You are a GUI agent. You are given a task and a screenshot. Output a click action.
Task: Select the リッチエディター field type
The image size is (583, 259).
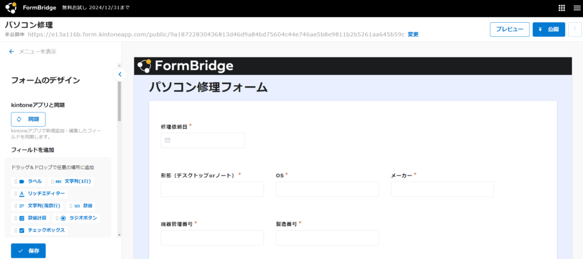[46, 194]
